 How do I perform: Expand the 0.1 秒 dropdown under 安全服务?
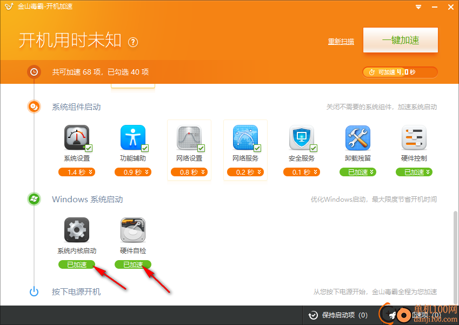[x=302, y=172]
